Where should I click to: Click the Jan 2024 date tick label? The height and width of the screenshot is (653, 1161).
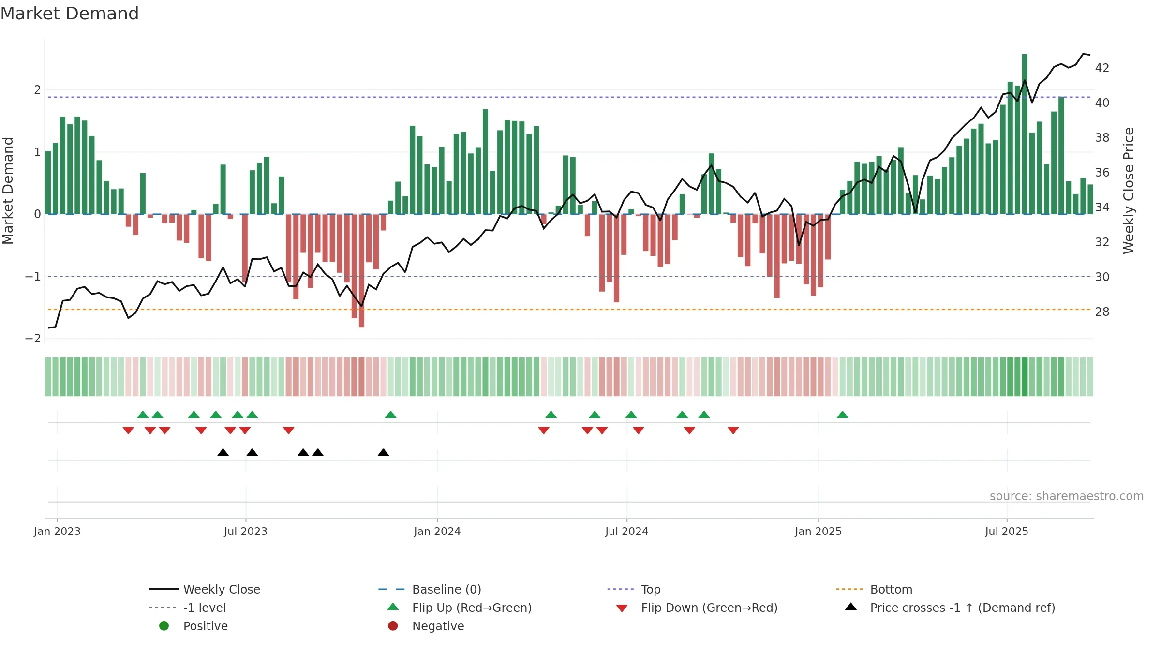pos(437,531)
